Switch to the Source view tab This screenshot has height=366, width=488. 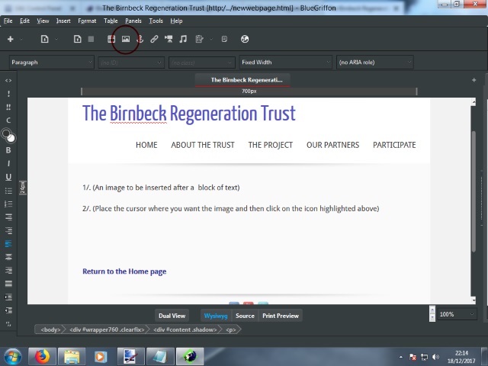point(245,316)
